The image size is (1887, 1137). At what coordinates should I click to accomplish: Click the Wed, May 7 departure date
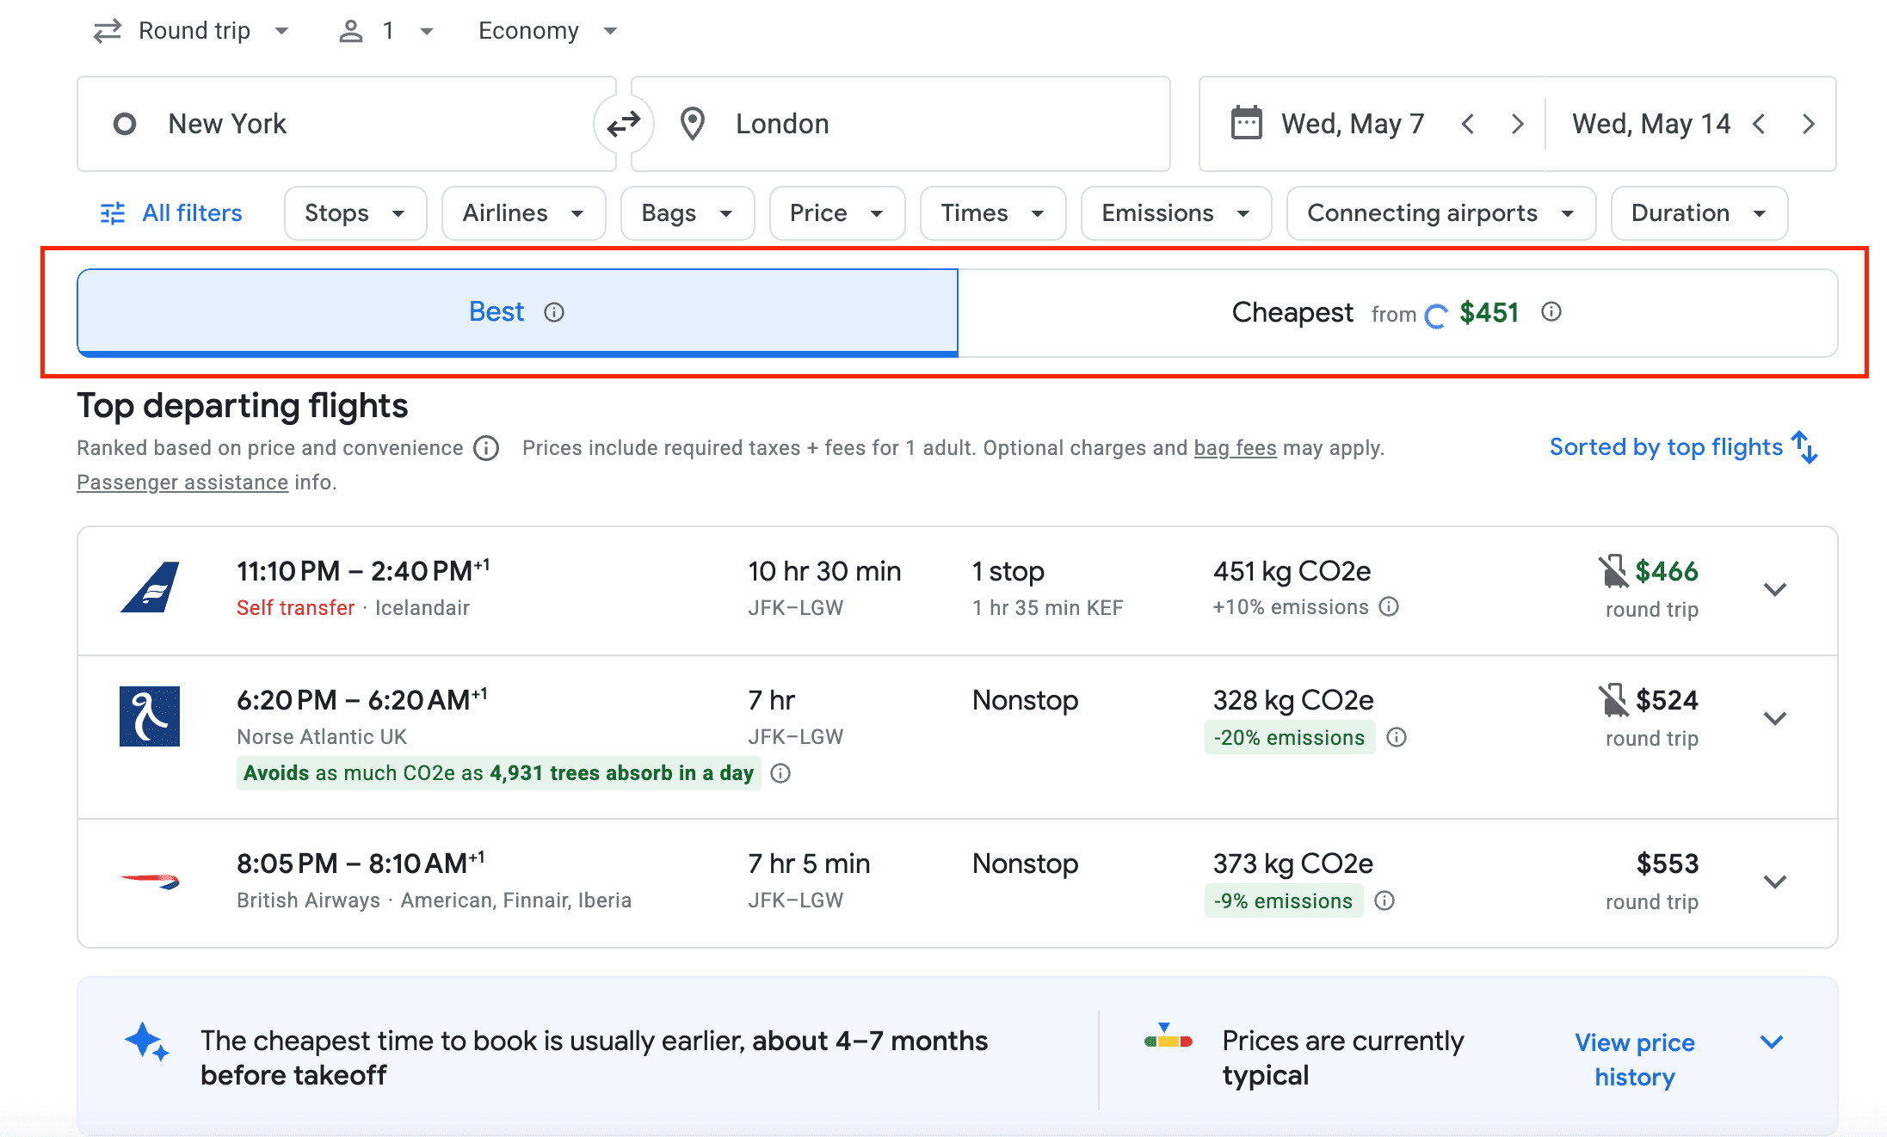(x=1353, y=124)
